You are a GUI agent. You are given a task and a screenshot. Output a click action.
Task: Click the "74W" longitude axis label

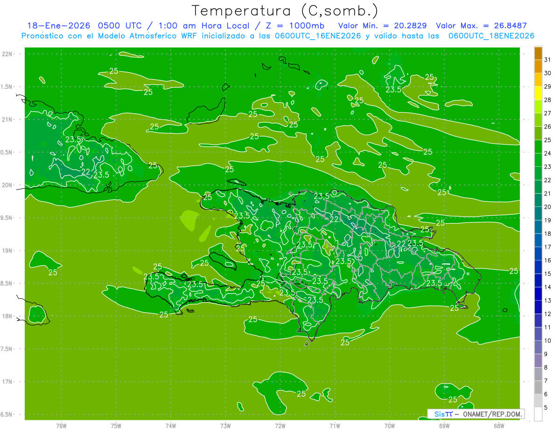pyautogui.click(x=171, y=425)
